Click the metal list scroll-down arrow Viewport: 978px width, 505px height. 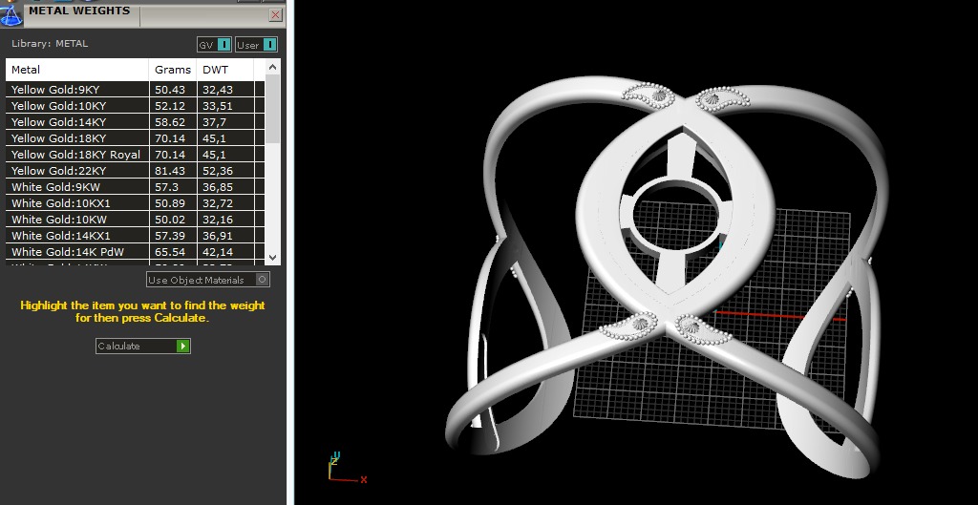[x=272, y=257]
